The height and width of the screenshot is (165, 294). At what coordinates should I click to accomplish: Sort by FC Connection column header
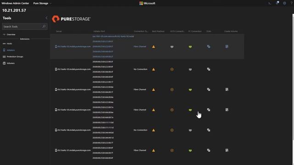pos(195,31)
